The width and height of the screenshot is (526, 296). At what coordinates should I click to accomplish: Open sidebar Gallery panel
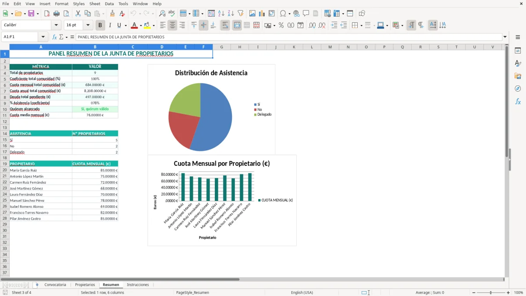(x=518, y=76)
